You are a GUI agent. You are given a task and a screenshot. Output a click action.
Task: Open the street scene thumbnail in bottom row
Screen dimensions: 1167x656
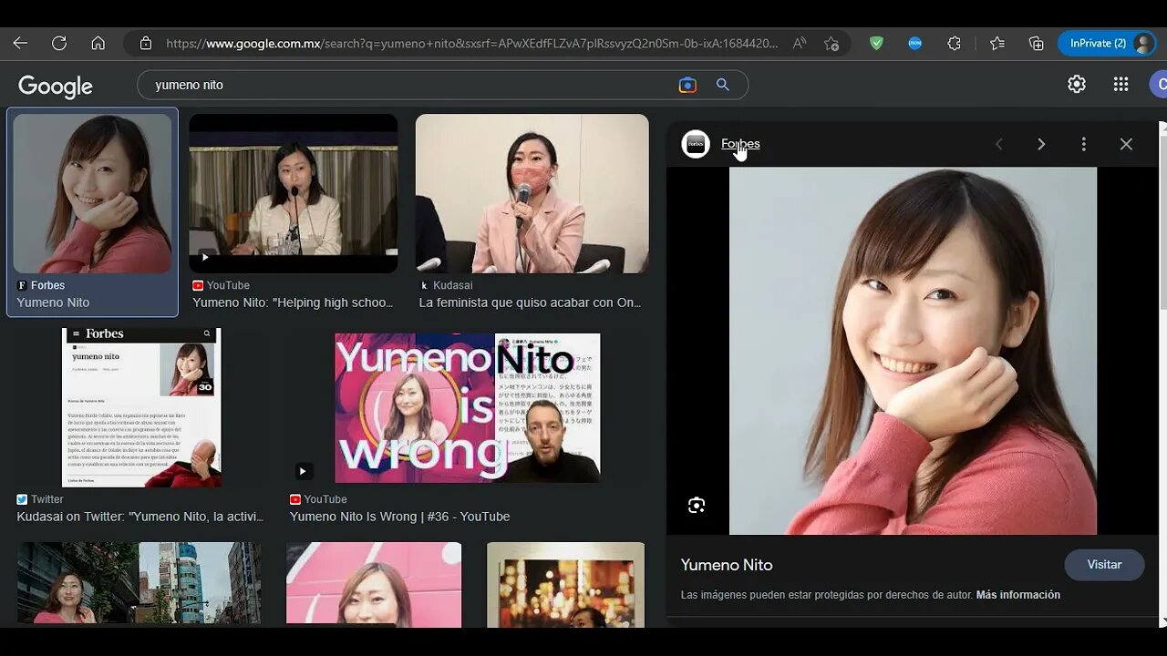[139, 583]
